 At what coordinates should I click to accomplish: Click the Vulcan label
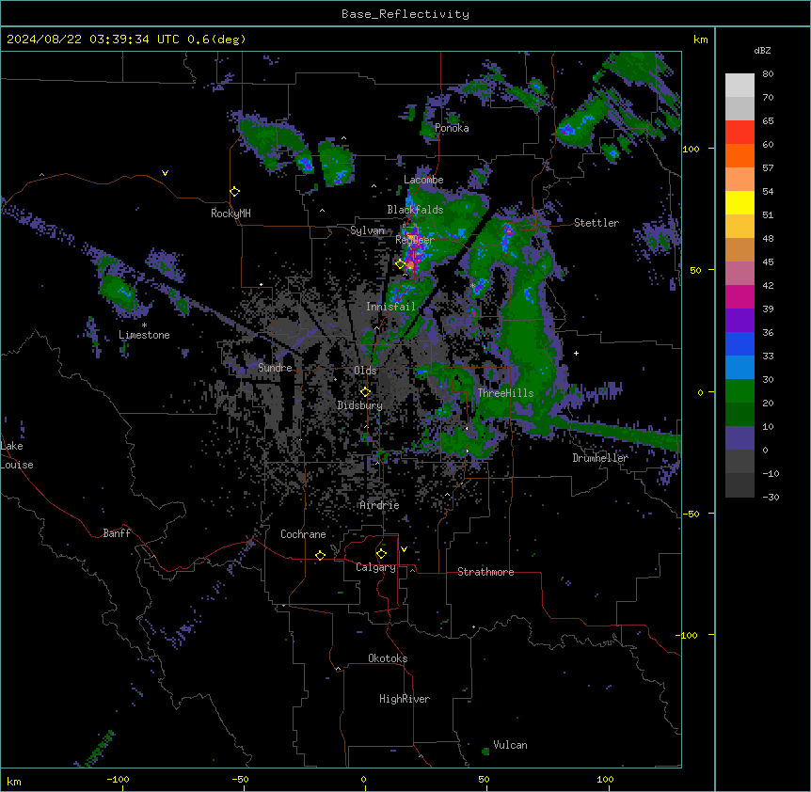(x=511, y=745)
